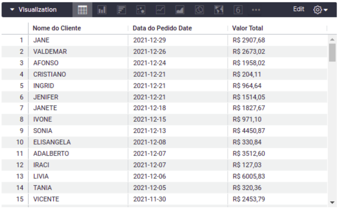Switch to Column chart visualization
The width and height of the screenshot is (340, 208).
[x=102, y=10]
